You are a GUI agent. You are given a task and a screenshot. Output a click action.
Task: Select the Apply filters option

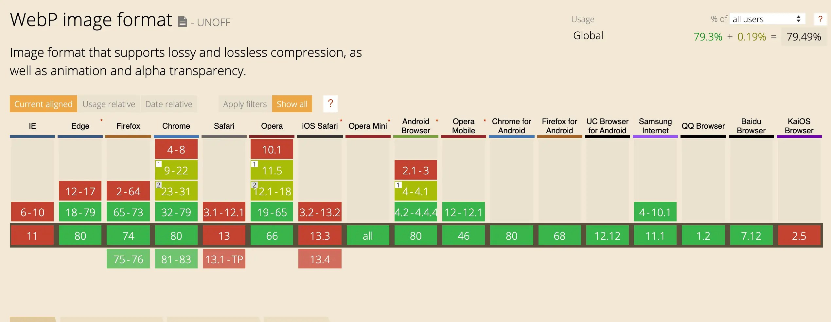pos(245,104)
